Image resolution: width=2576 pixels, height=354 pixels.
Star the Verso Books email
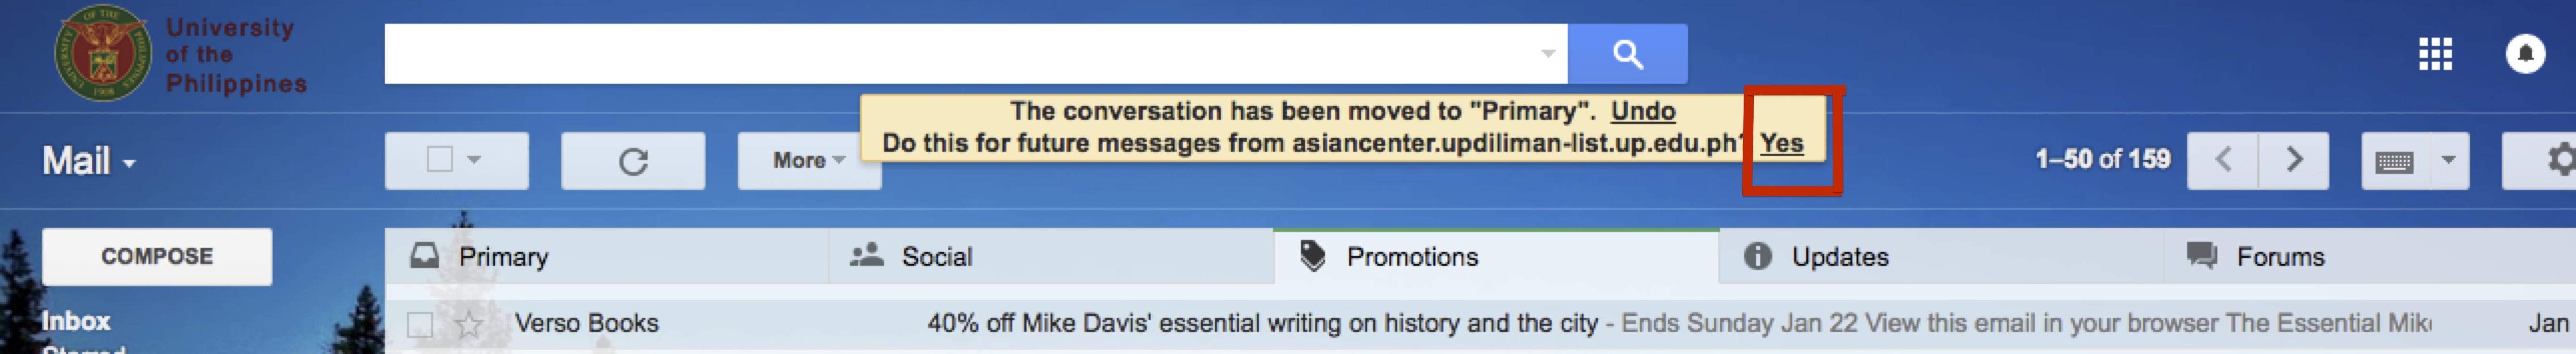coord(469,324)
